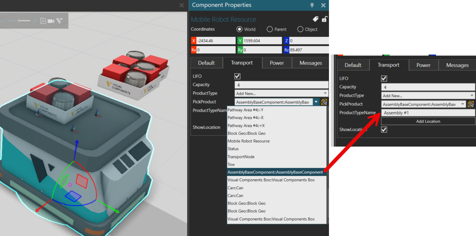Select the World coordinates radio button
Image resolution: width=476 pixels, height=236 pixels.
(239, 29)
